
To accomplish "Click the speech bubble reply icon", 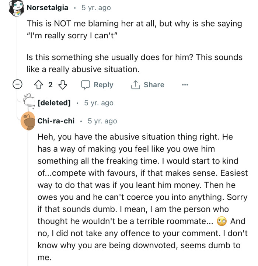I will (x=86, y=85).
